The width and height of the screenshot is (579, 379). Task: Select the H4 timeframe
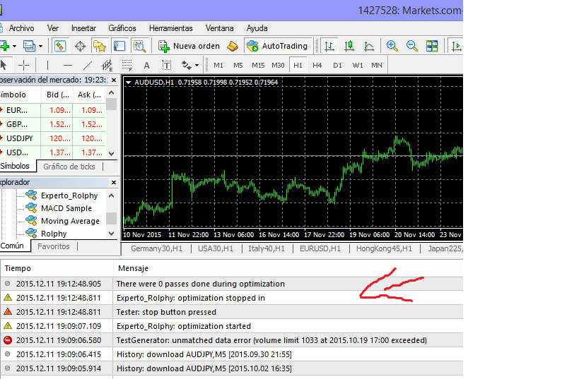(317, 66)
